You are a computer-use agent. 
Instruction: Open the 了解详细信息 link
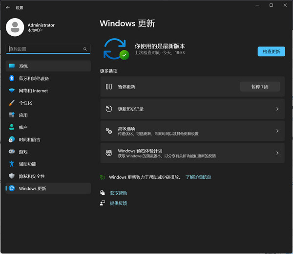[x=198, y=177]
